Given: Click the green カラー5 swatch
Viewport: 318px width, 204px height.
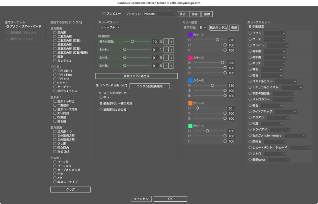Looking at the screenshot, I should (190, 126).
